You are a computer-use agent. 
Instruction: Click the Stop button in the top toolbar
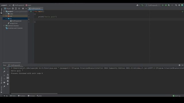(x=172, y=5)
